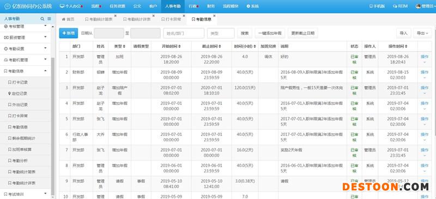Toggle the sidebar menu list icon
This screenshot has width=436, height=199.
(x=49, y=19)
